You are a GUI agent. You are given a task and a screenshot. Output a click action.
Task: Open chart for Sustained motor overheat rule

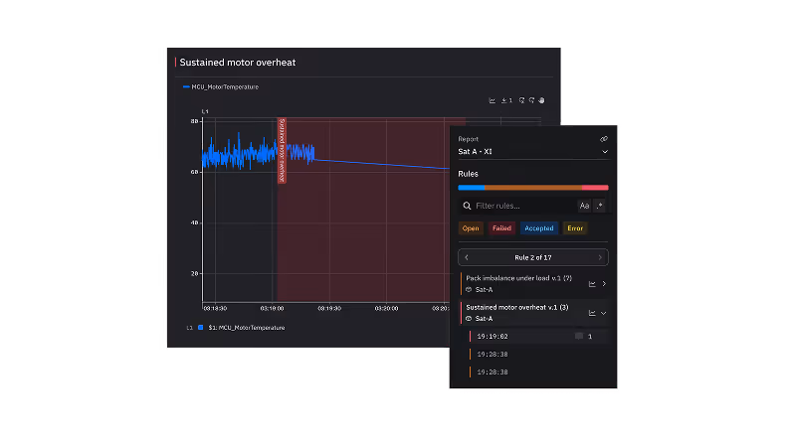click(592, 313)
